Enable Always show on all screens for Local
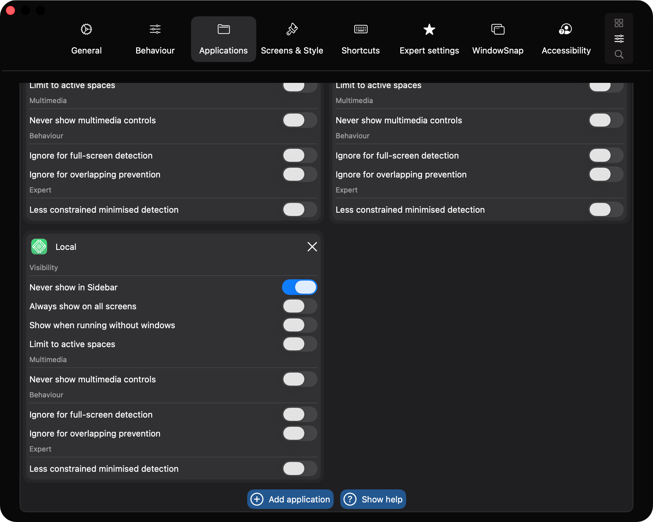The width and height of the screenshot is (653, 522). click(x=299, y=306)
